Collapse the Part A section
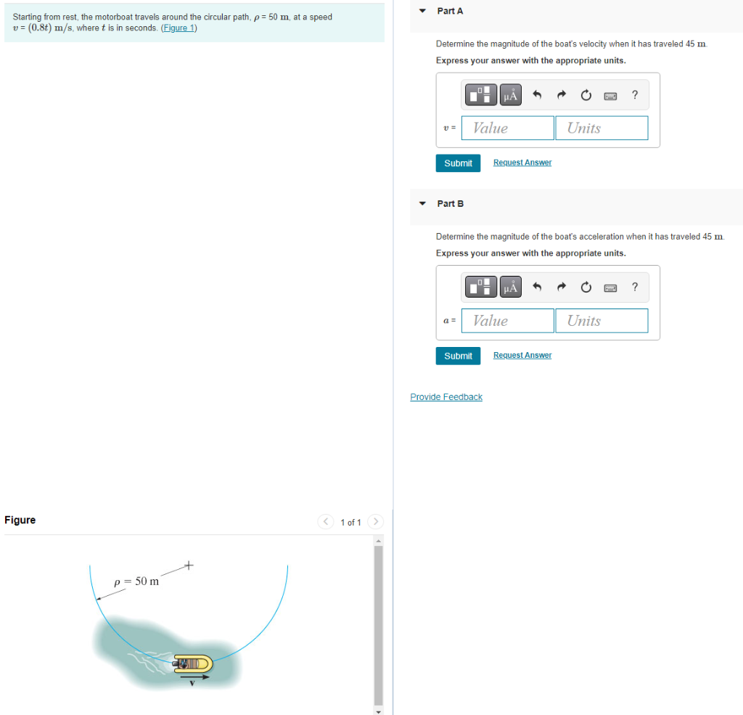Viewport: 743px width, 715px height. [x=422, y=11]
